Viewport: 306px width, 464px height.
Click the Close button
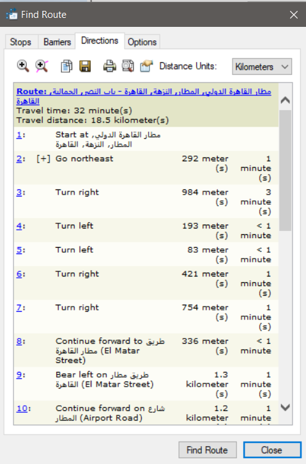(272, 450)
